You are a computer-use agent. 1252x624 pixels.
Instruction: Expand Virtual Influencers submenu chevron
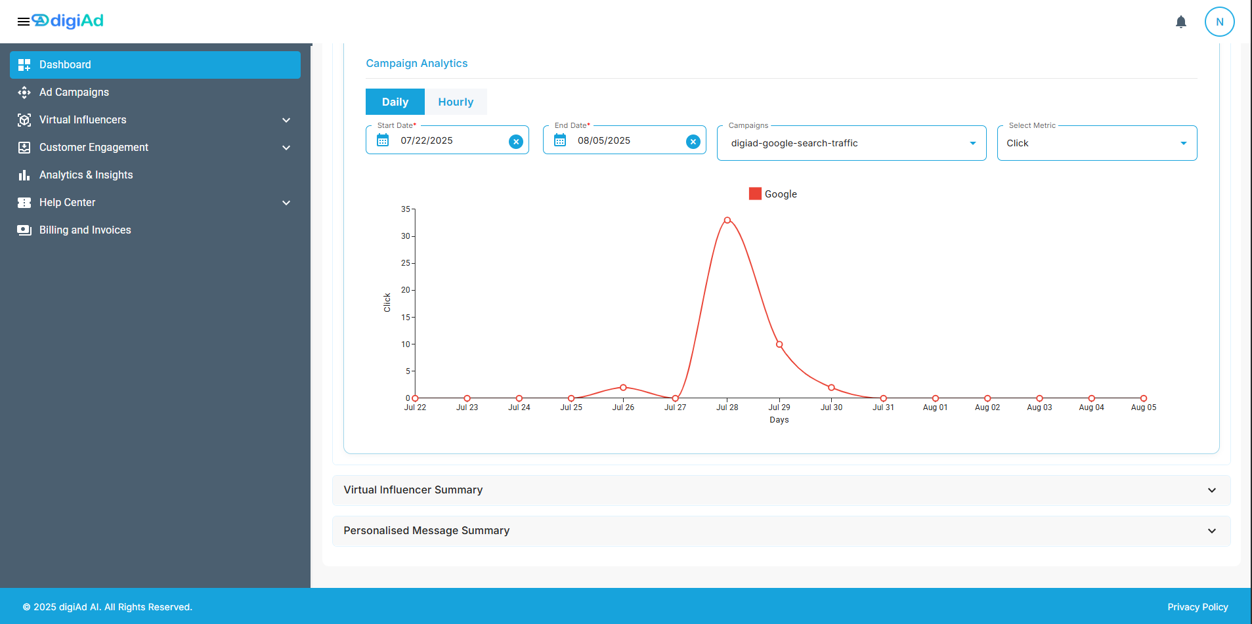pos(286,120)
